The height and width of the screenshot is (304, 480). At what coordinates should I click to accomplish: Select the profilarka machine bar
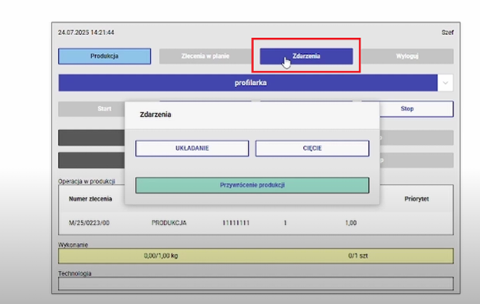tap(248, 83)
